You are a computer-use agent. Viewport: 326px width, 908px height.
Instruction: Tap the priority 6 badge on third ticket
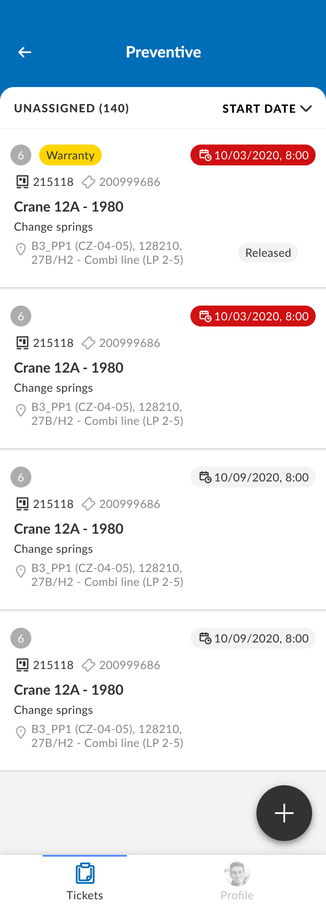coord(21,478)
